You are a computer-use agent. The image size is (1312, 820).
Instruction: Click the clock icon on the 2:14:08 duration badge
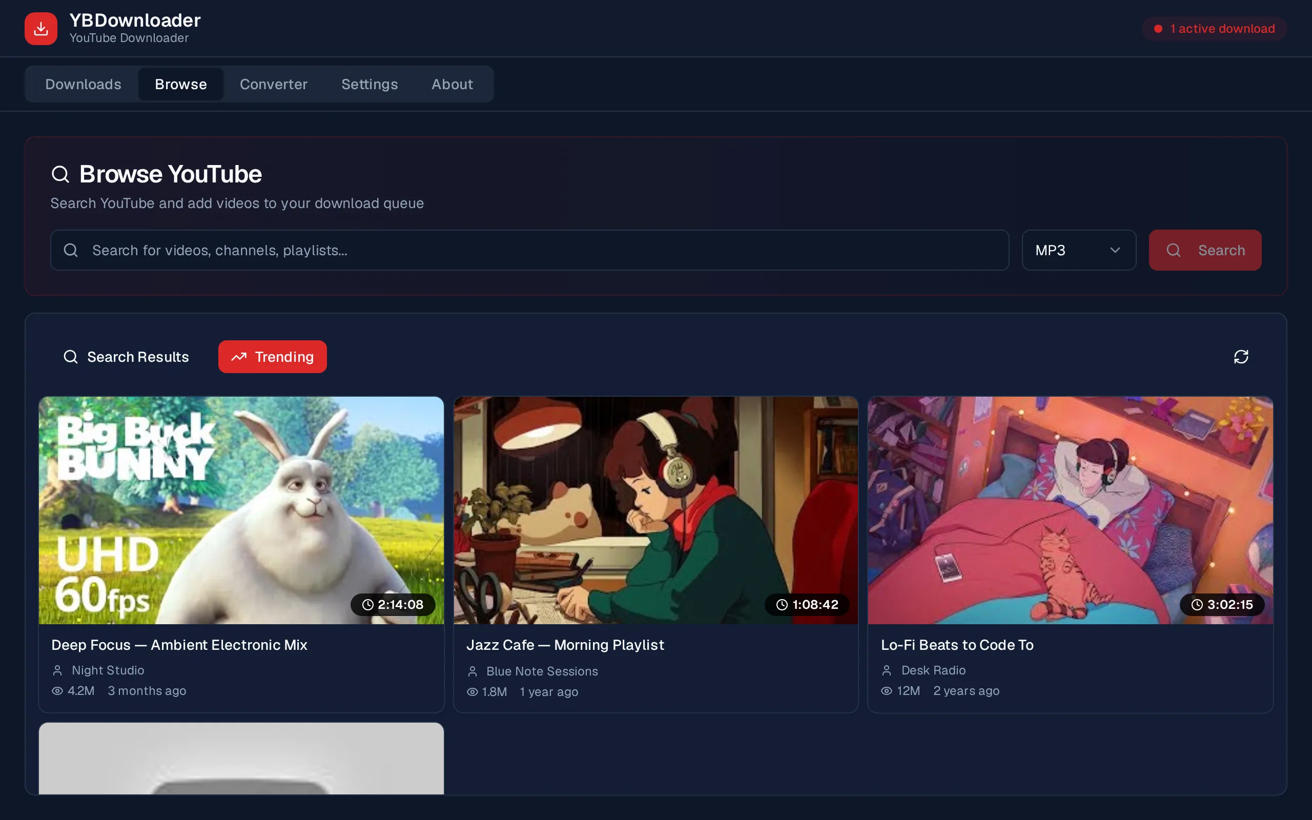[x=367, y=605]
